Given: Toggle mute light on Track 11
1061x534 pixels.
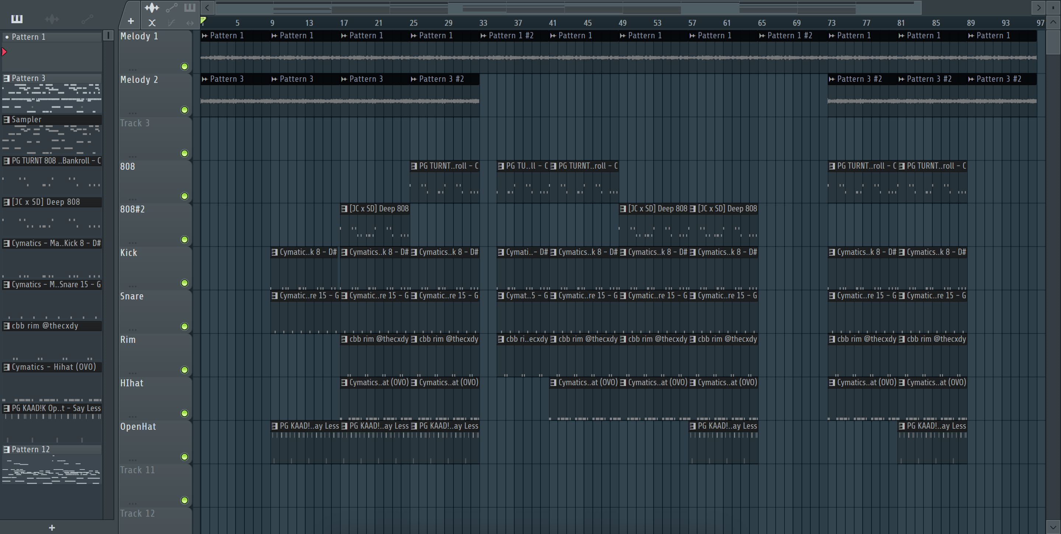Looking at the screenshot, I should (185, 500).
